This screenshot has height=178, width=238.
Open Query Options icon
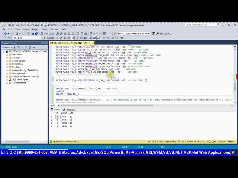69,38
